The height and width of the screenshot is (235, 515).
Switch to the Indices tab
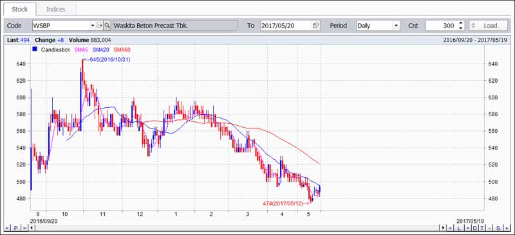point(55,9)
